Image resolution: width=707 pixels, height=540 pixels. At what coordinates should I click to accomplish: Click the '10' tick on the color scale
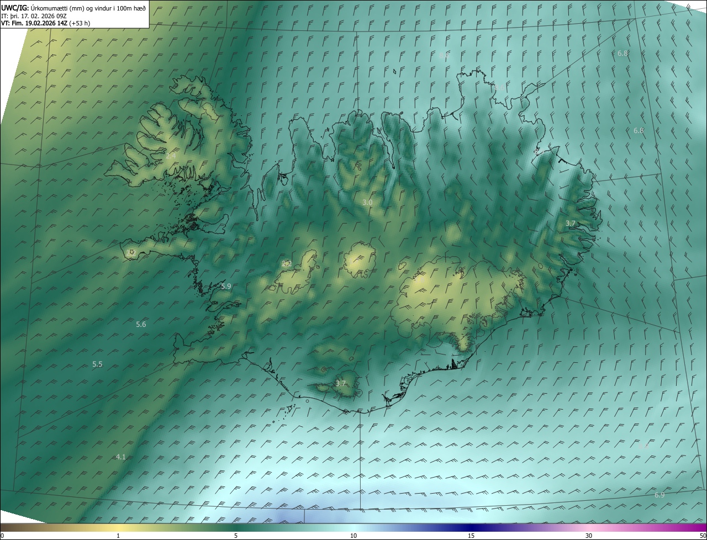[353, 536]
